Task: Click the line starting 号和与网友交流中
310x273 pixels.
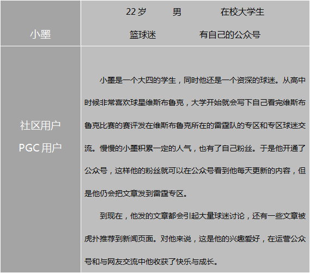Action: [x=151, y=262]
